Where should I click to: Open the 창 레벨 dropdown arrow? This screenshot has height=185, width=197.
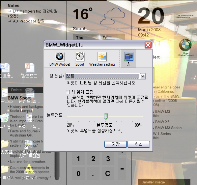click(x=143, y=76)
